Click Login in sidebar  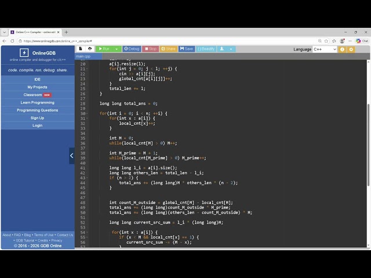point(37,125)
